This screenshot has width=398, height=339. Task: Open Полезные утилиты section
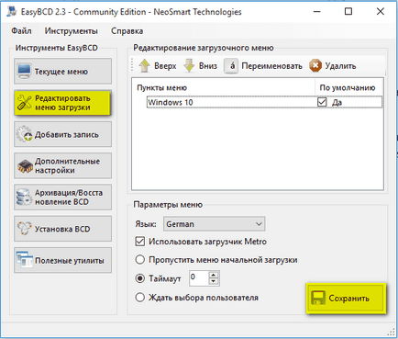click(x=62, y=260)
